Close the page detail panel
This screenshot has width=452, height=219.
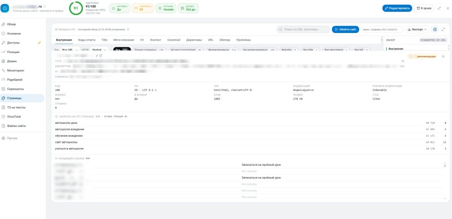pyautogui.click(x=443, y=56)
